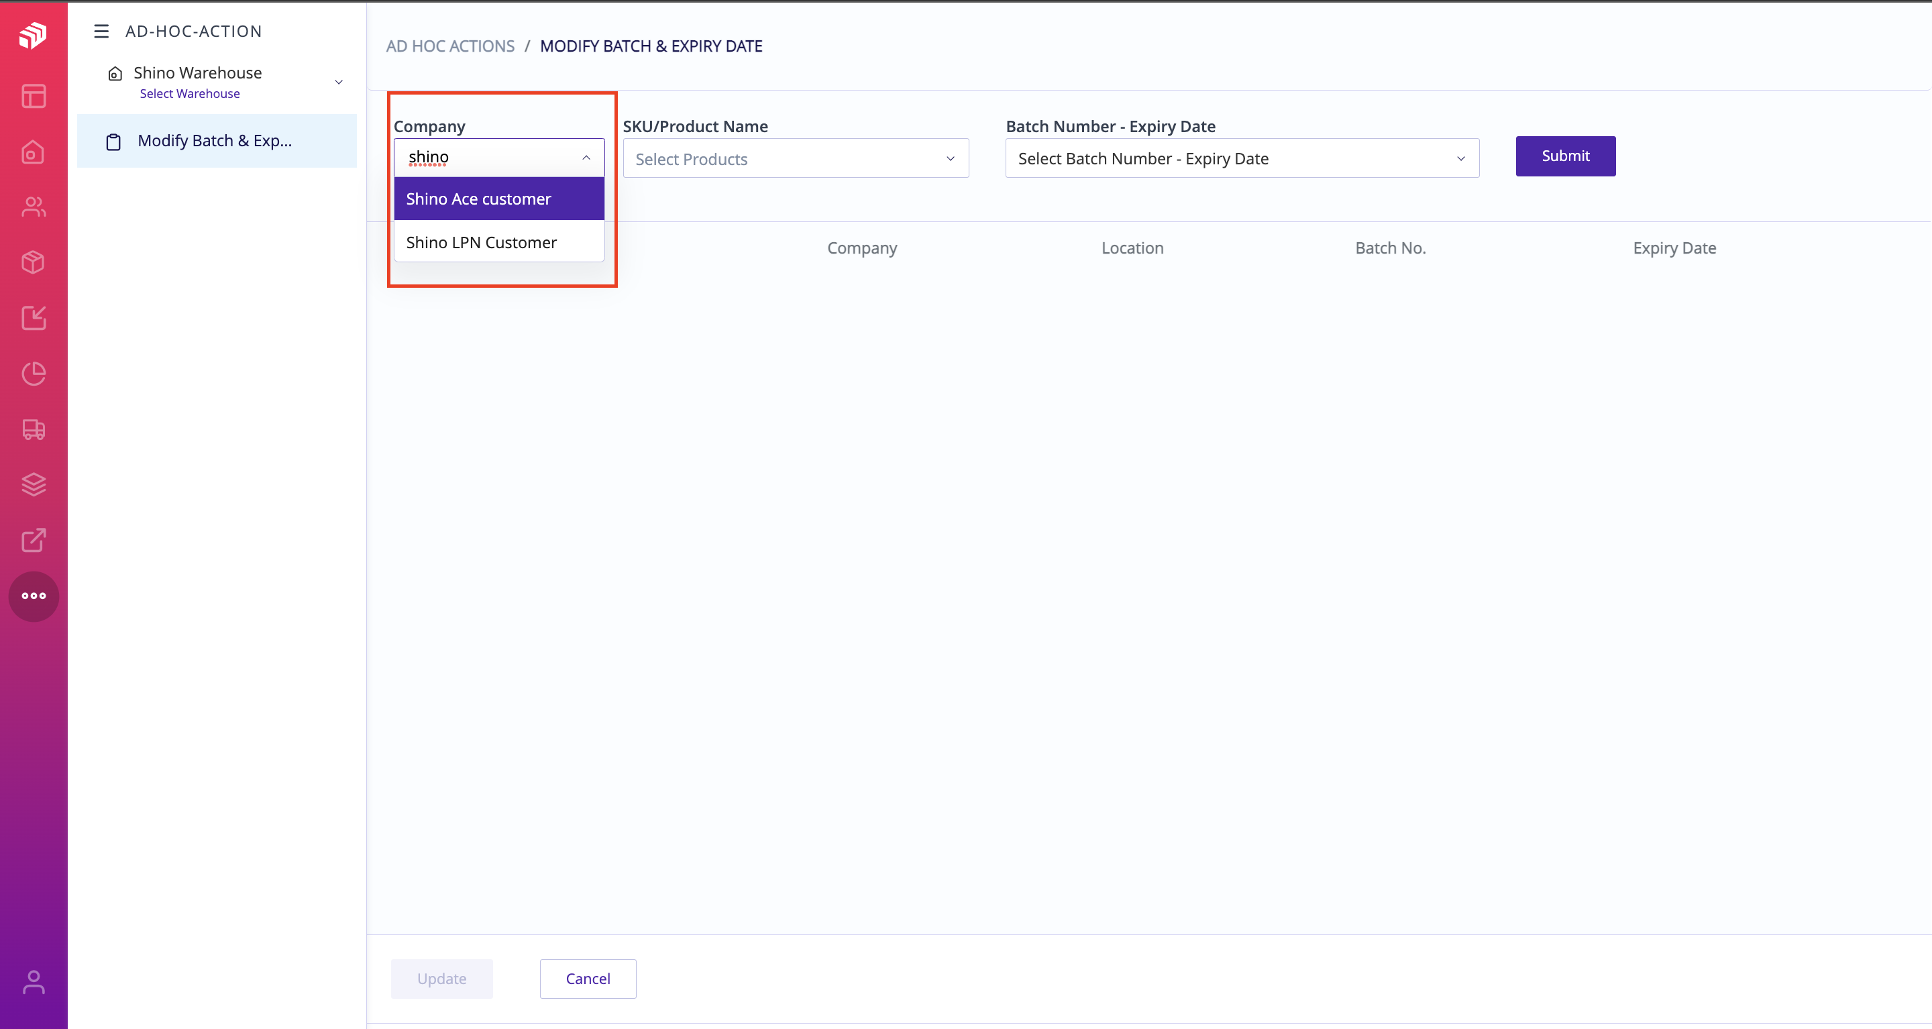Click the Select Warehouse link
Screen dimensions: 1932x1029
coord(190,94)
